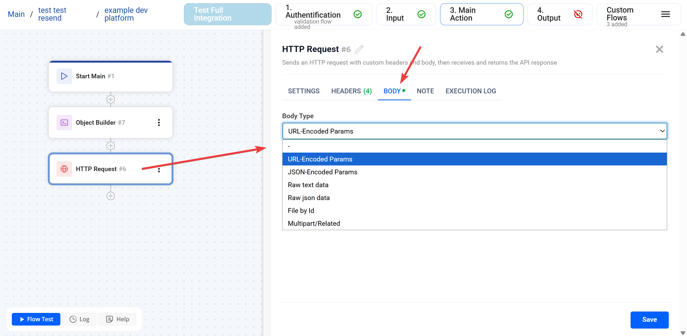Add step between Start Main and Object Builder

click(x=111, y=99)
